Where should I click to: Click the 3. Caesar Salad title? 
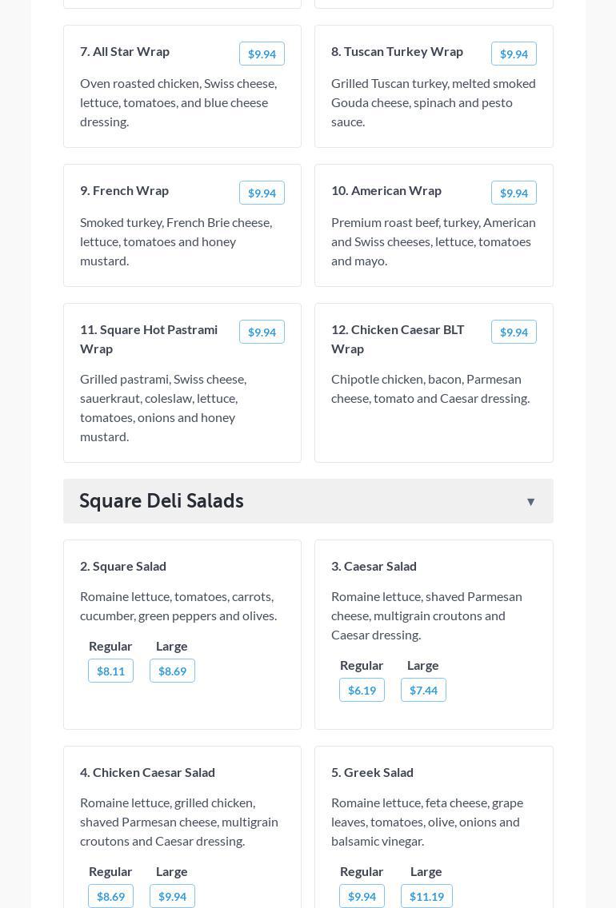coord(374,566)
